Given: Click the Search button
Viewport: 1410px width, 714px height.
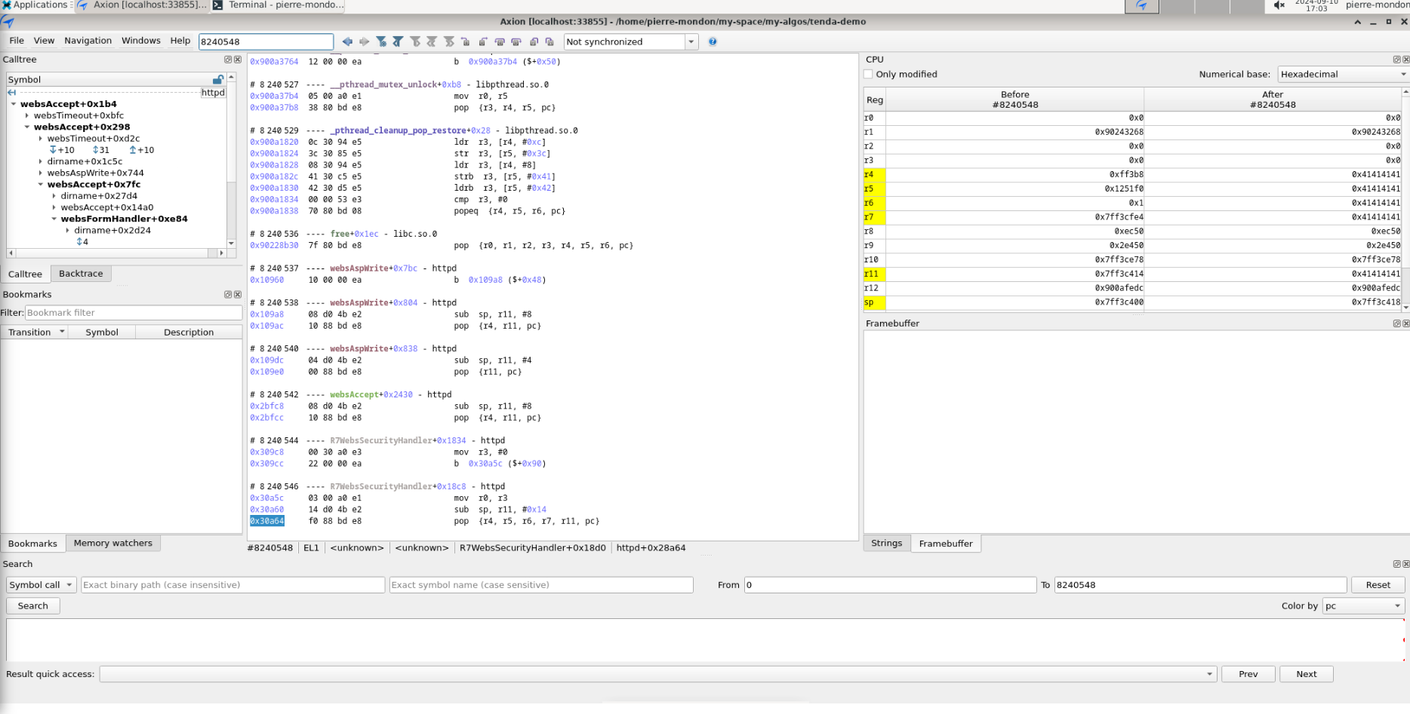Looking at the screenshot, I should (x=32, y=605).
